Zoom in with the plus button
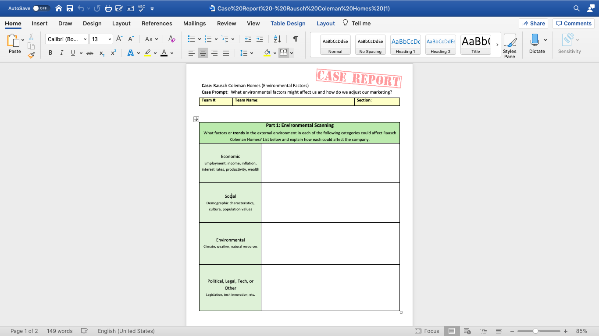Image resolution: width=599 pixels, height=336 pixels. 566,331
